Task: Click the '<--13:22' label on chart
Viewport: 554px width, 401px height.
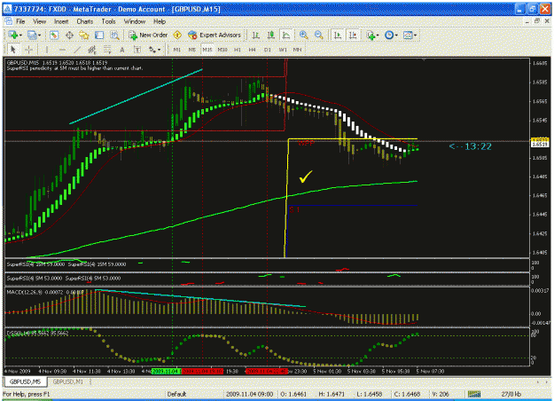Action: click(x=471, y=146)
